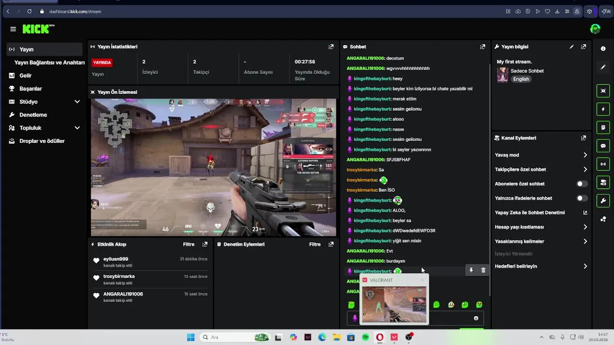Click the stream preview video

[213, 167]
